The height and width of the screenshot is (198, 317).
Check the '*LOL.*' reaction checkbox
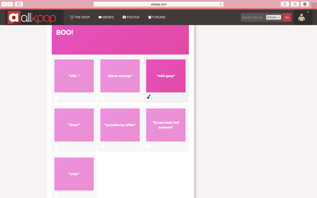click(x=56, y=98)
